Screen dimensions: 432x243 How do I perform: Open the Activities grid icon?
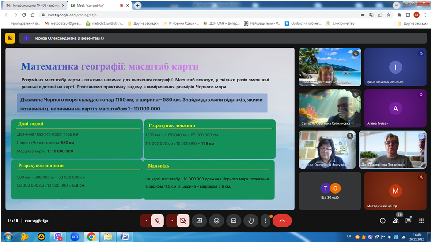421,221
